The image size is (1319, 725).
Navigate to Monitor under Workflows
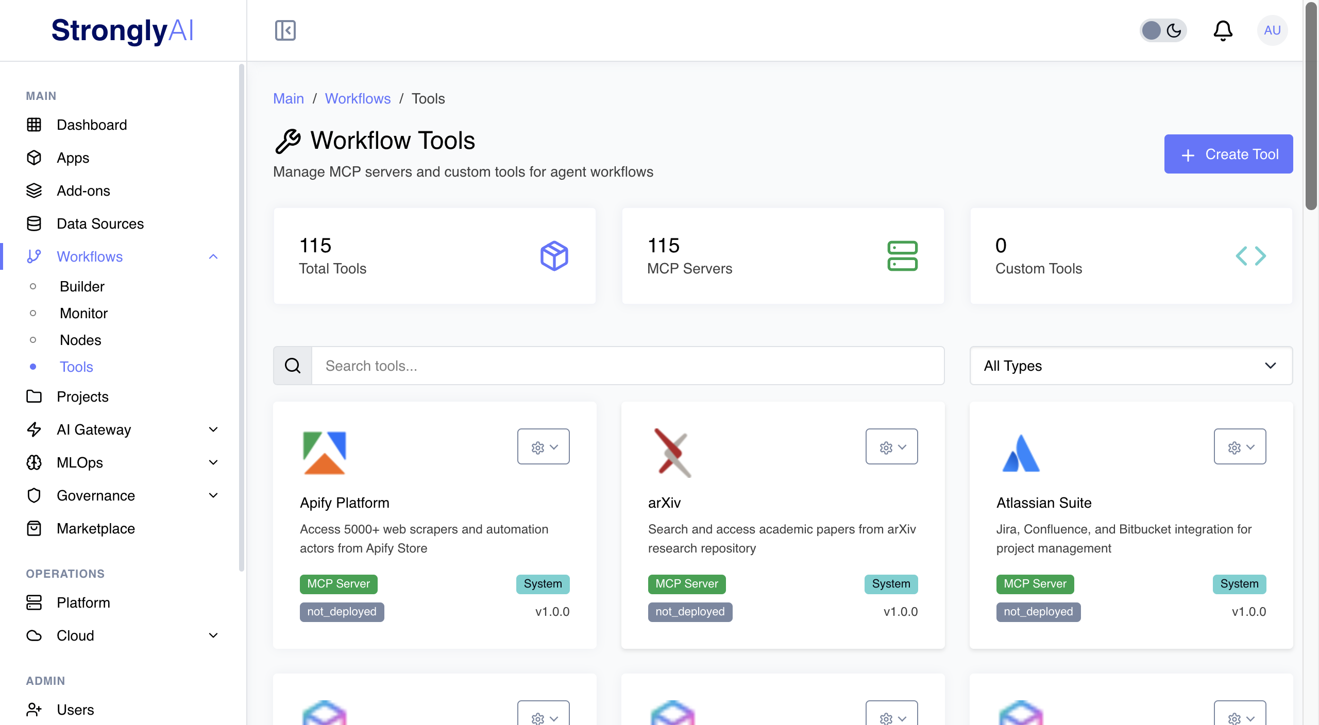(83, 313)
